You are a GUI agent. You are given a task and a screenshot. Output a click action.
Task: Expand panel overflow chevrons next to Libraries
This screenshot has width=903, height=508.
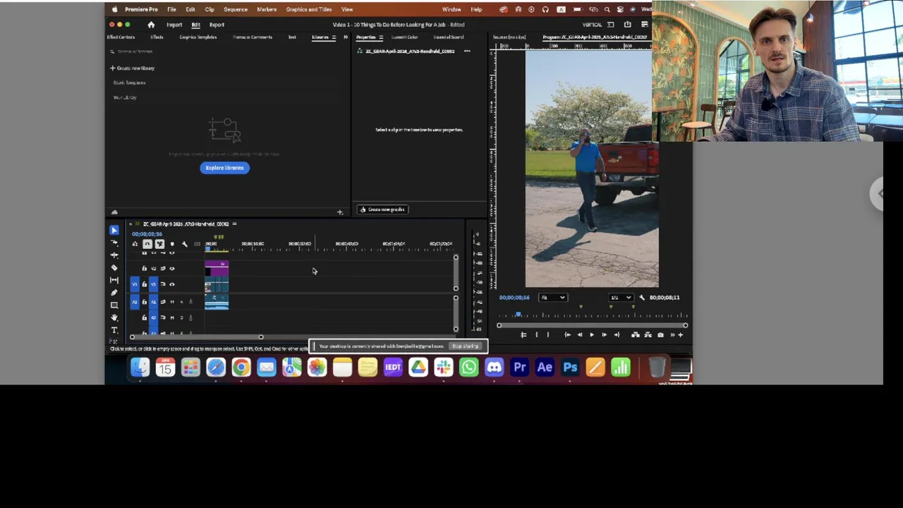coord(345,37)
